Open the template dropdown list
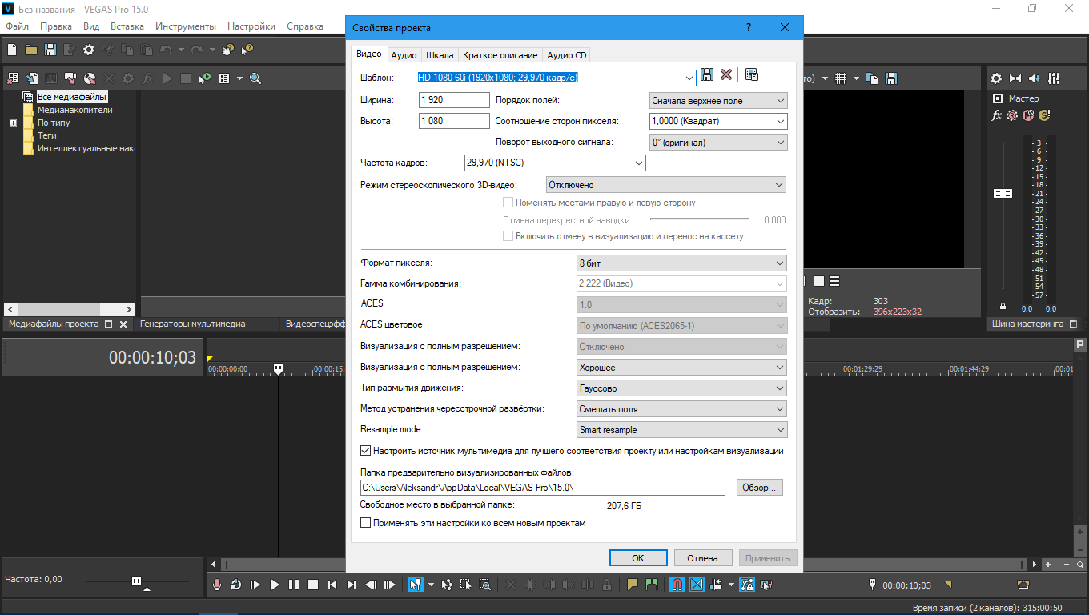Image resolution: width=1089 pixels, height=615 pixels. [689, 78]
